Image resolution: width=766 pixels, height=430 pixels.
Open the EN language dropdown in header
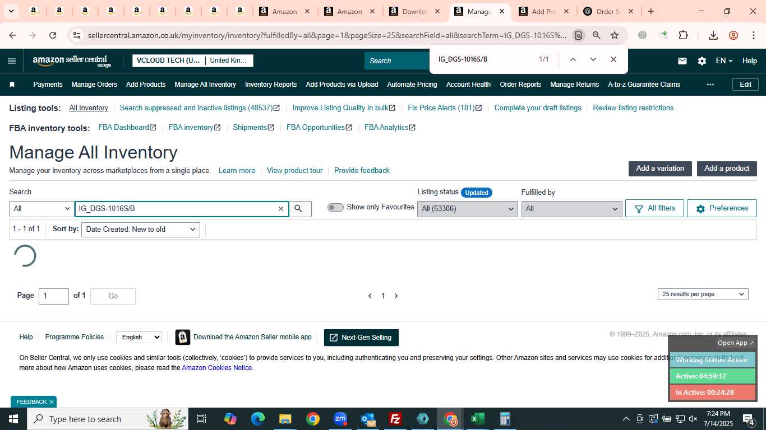(x=724, y=61)
